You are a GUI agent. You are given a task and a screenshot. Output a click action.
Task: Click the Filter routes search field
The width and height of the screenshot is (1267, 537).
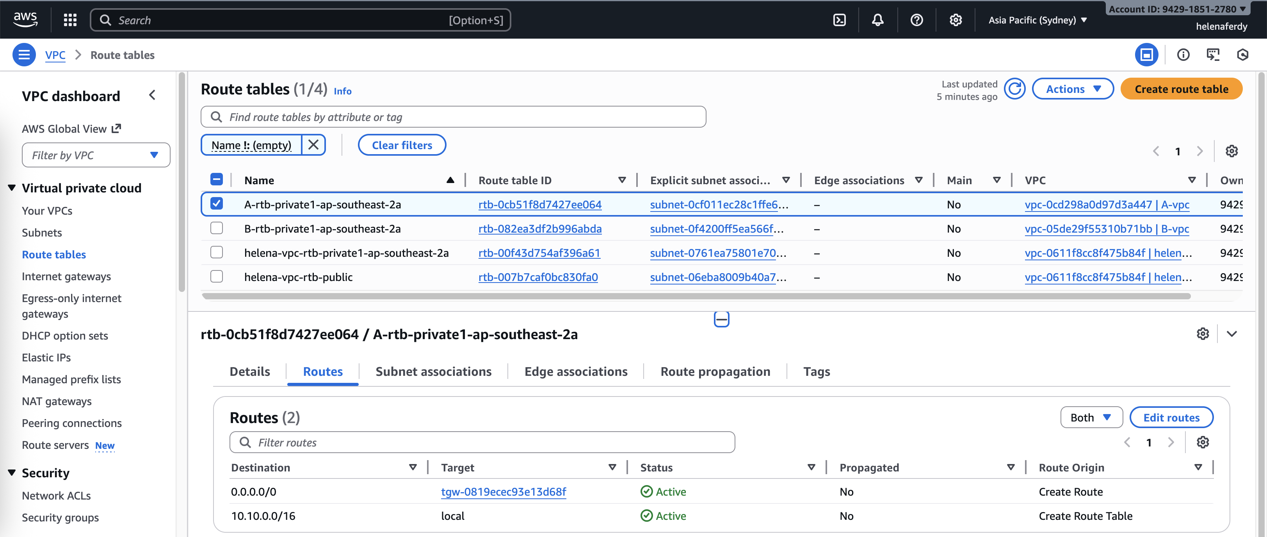click(482, 443)
